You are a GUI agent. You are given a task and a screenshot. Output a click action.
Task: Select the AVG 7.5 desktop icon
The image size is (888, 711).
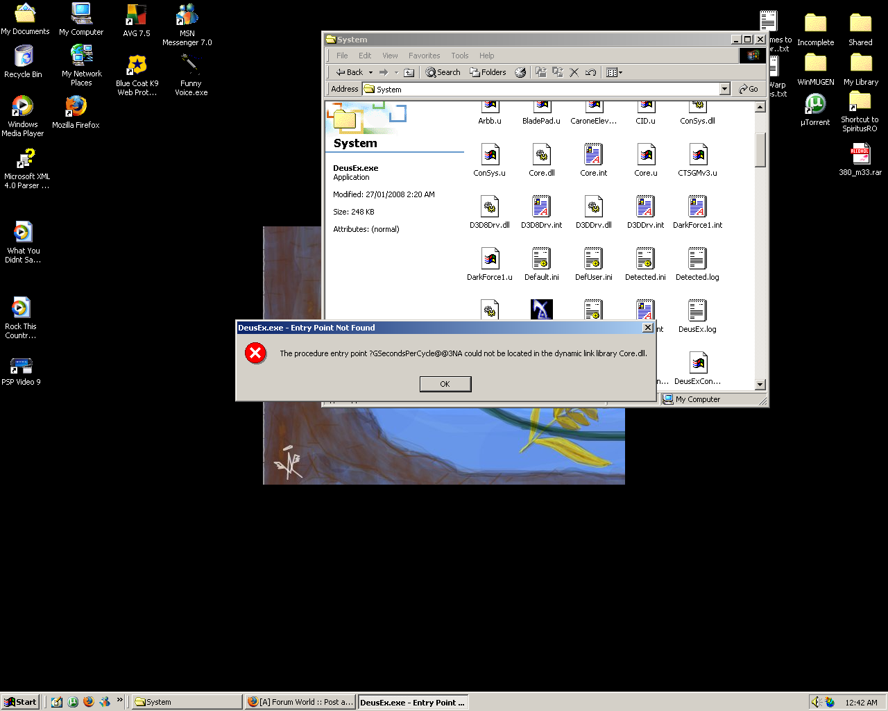136,20
